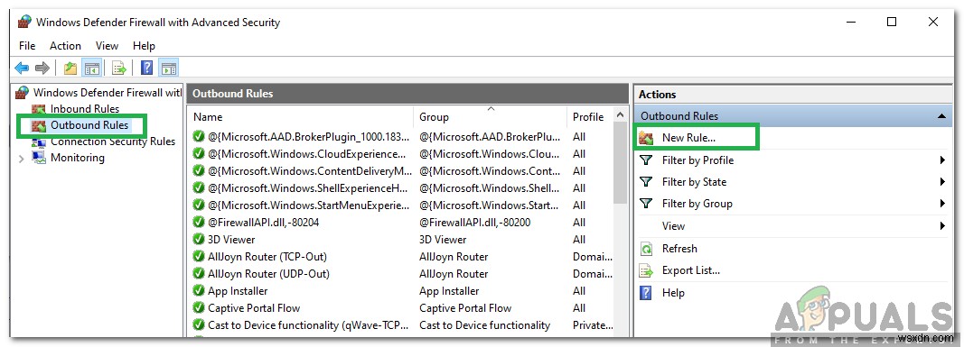Open the Help menu in menu bar
Screen dimensions: 964x347
coord(144,45)
